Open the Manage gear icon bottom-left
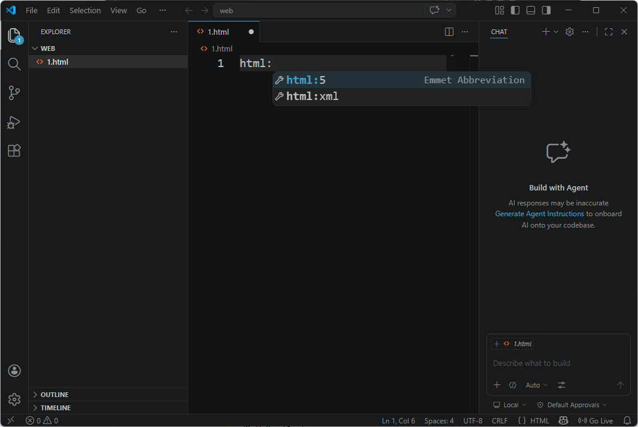The image size is (638, 427). pos(14,399)
